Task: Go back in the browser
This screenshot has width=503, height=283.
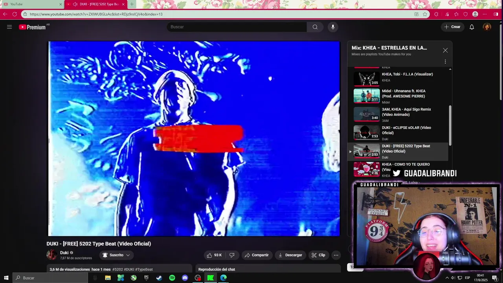Action: (5, 14)
